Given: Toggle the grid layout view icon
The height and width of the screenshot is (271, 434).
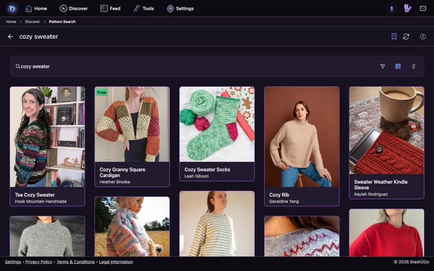Looking at the screenshot, I should click(398, 66).
